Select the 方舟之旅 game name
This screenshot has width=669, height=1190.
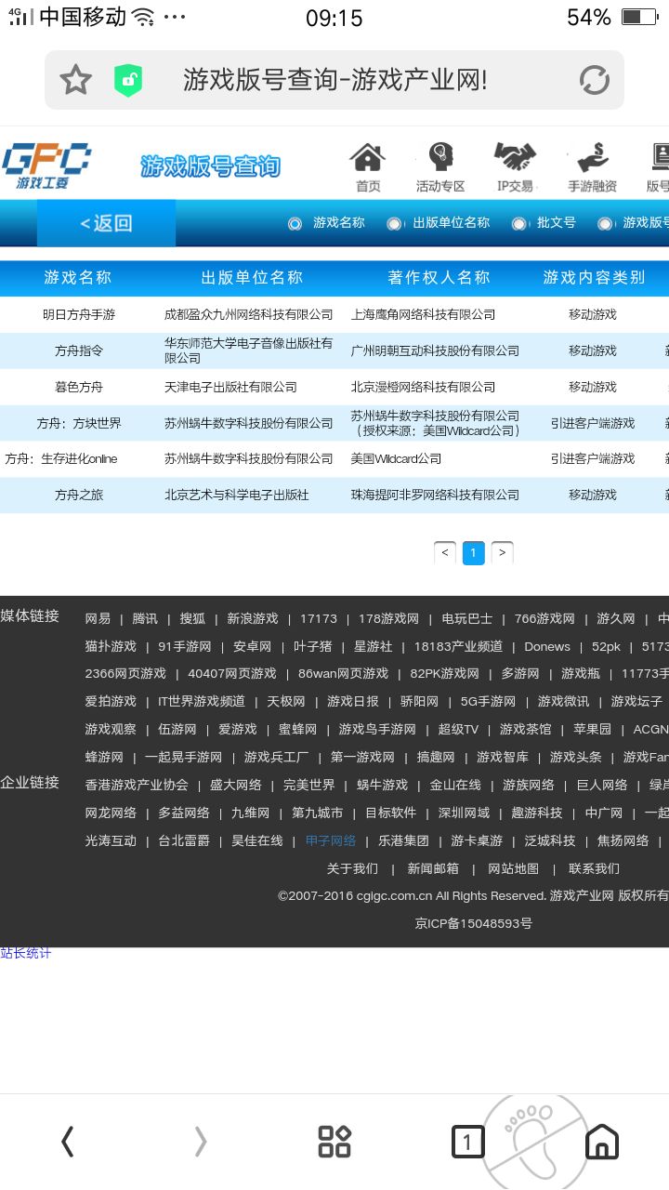pos(79,495)
